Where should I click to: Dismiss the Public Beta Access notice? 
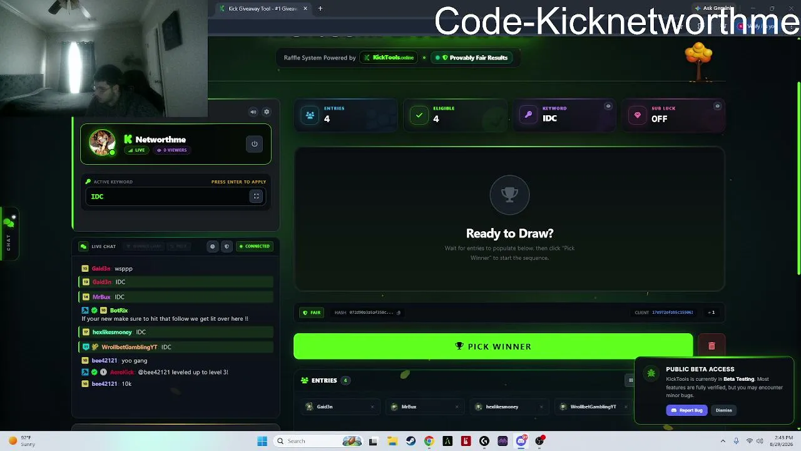pos(724,410)
